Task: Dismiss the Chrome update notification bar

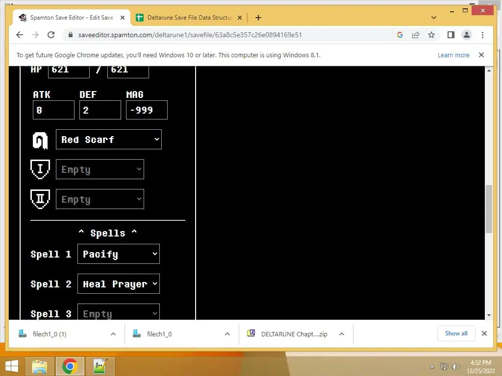Action: (x=481, y=55)
